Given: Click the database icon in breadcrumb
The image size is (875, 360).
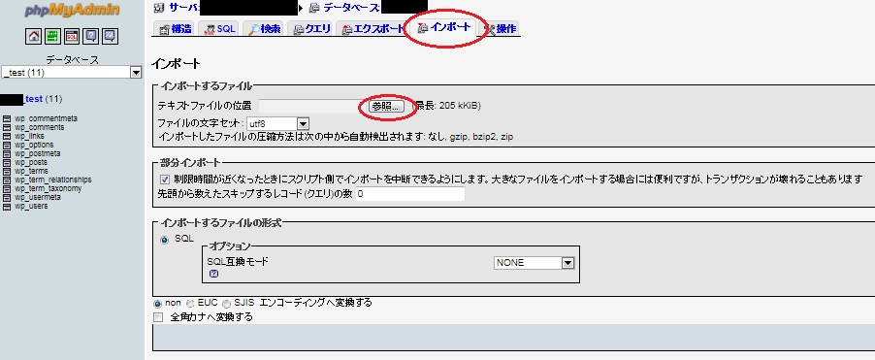Looking at the screenshot, I should tap(314, 8).
